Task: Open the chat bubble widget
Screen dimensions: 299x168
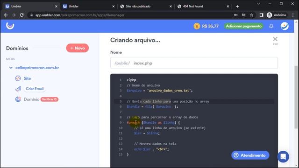Action: (283, 157)
